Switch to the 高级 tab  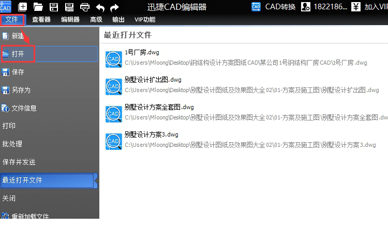pyautogui.click(x=96, y=20)
